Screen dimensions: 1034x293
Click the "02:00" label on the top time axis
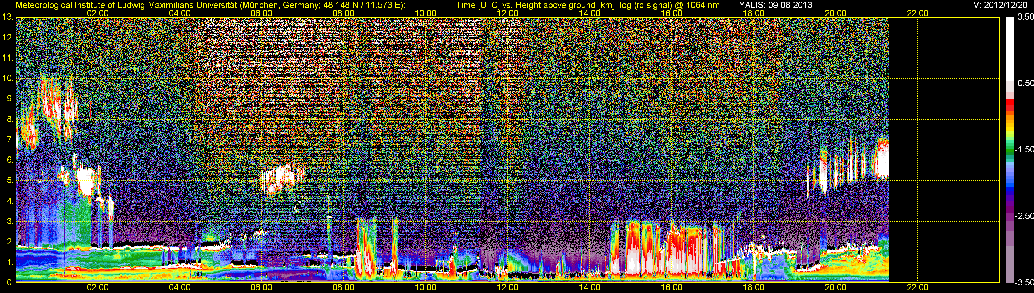(x=98, y=13)
